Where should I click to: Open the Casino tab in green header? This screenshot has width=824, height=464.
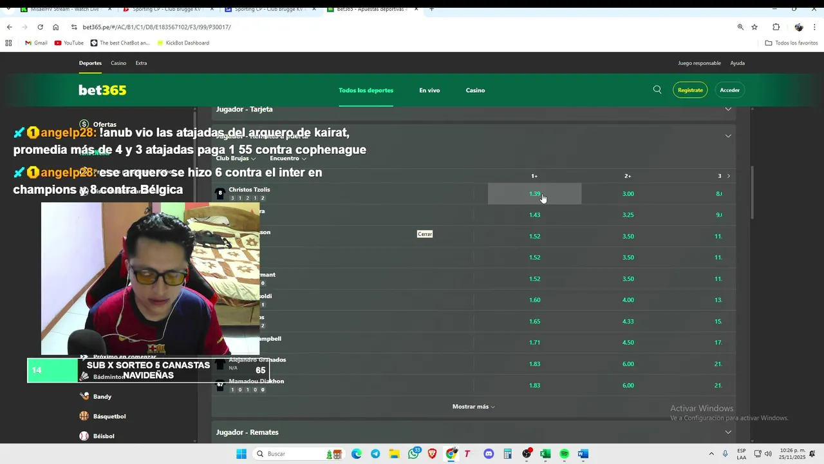pos(475,90)
